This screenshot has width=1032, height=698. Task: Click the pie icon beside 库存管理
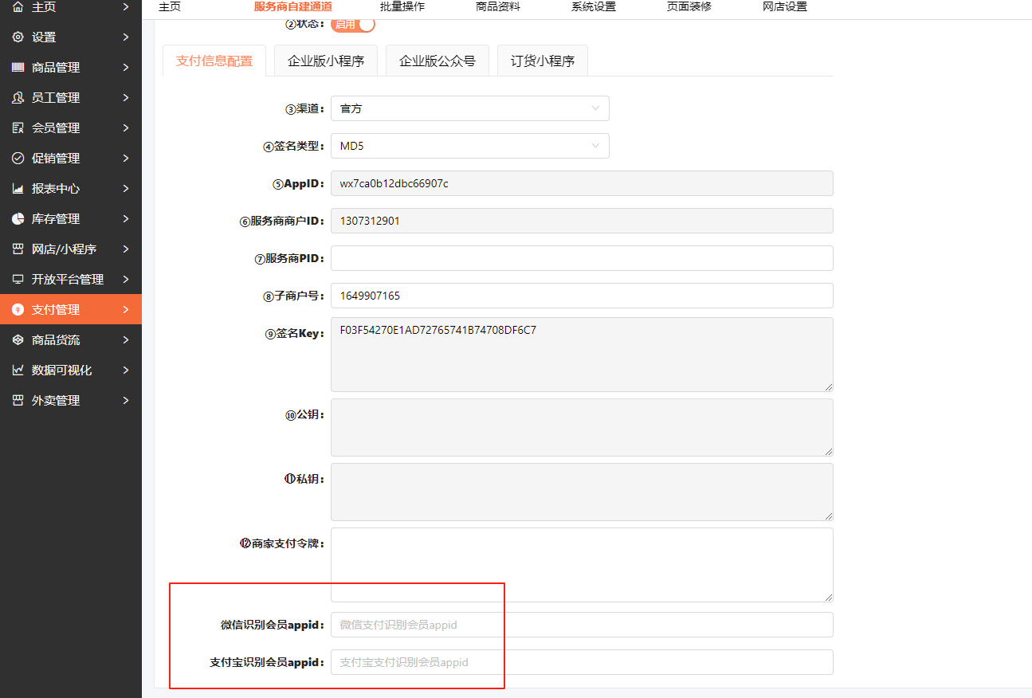18,218
